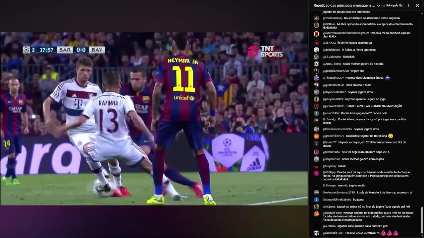Click username @o.rabelo

(x=329, y=226)
